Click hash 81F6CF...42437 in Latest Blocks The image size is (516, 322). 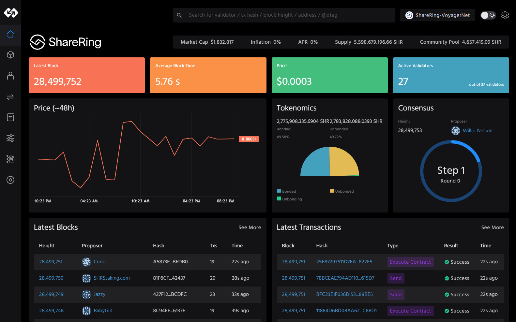[x=169, y=278]
